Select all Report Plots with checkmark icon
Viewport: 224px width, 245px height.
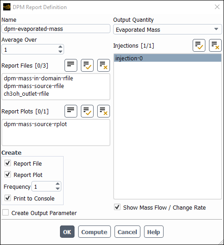87,111
